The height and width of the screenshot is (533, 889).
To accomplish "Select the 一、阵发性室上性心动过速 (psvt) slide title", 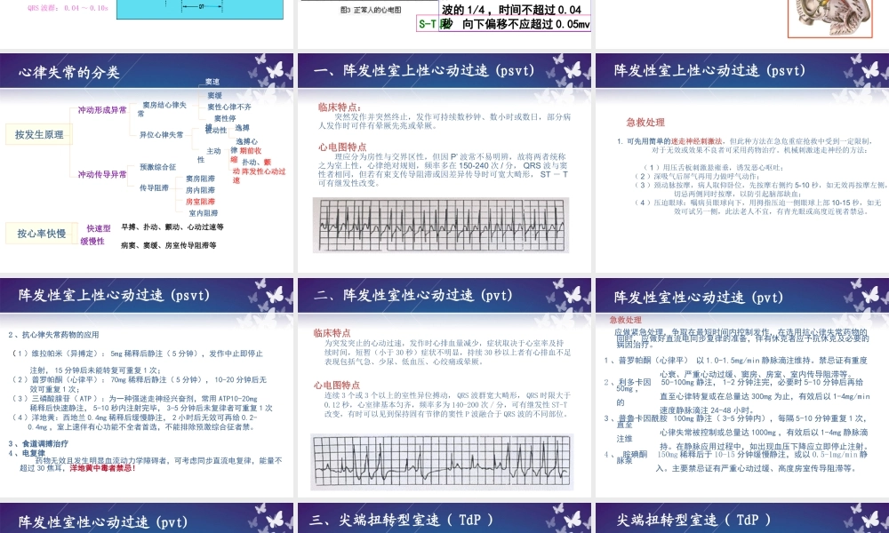I will coord(423,71).
